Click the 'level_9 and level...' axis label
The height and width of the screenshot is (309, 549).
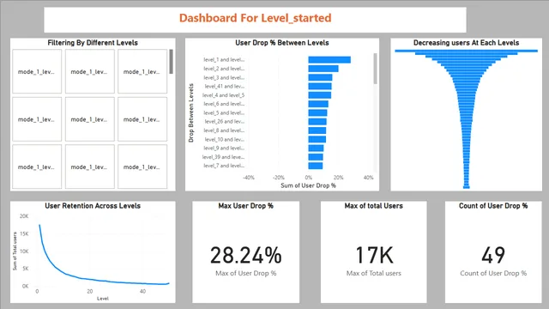[224, 148]
